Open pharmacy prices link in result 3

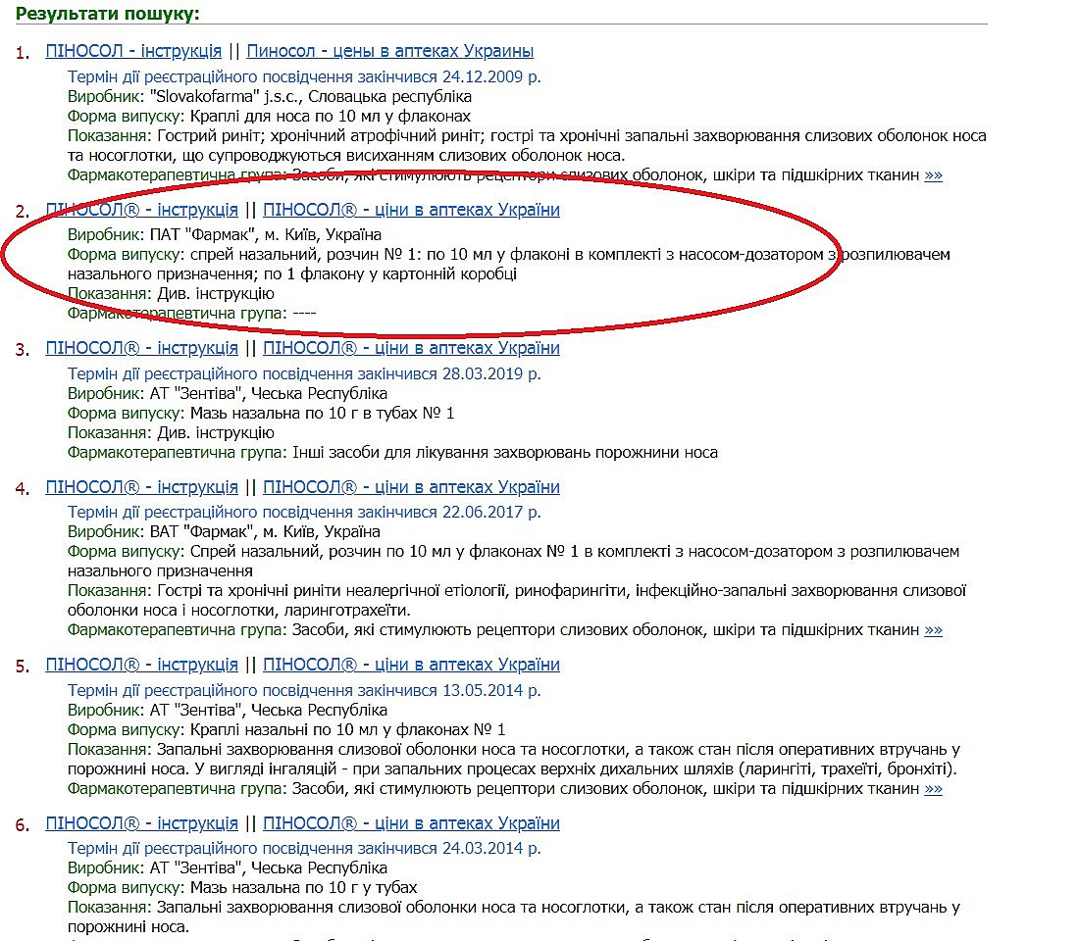(x=411, y=348)
